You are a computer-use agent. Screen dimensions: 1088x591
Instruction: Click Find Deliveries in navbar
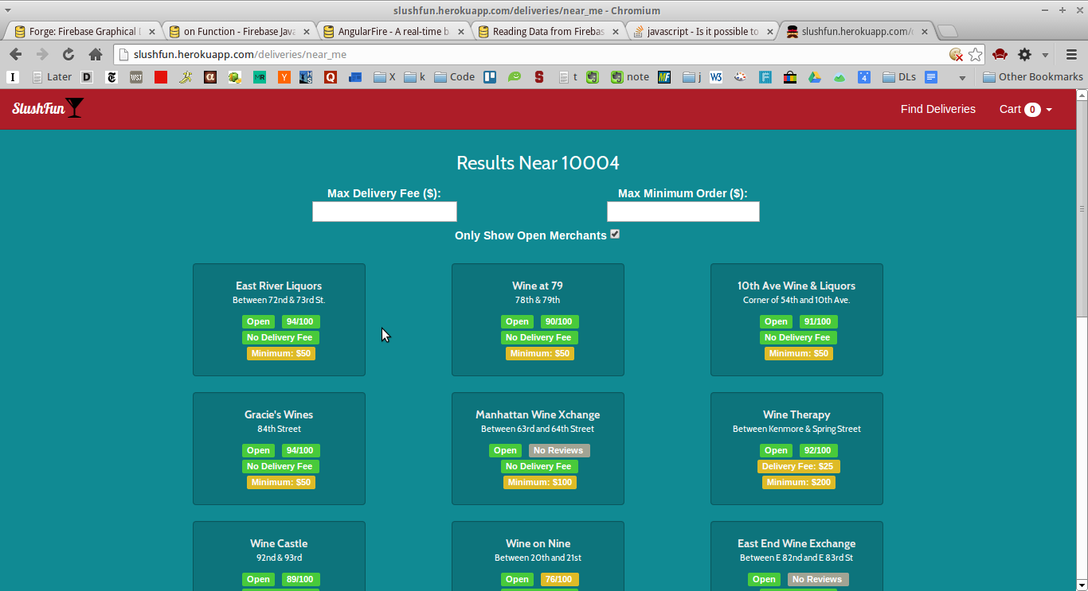coord(937,109)
